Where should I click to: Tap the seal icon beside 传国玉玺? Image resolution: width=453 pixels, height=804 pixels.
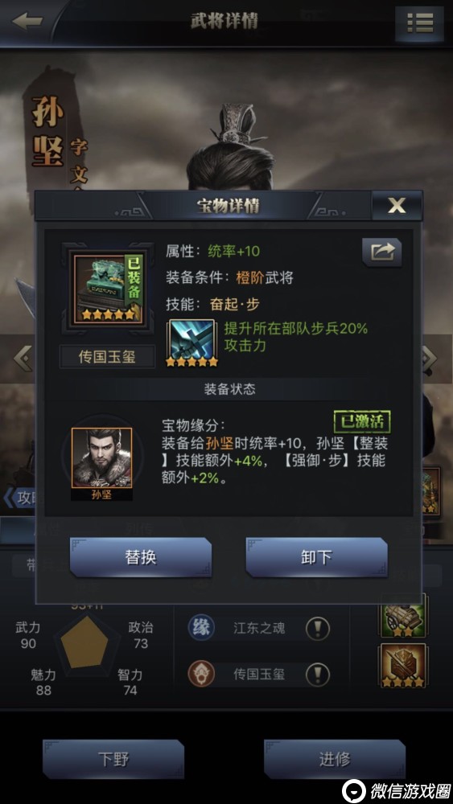(200, 674)
